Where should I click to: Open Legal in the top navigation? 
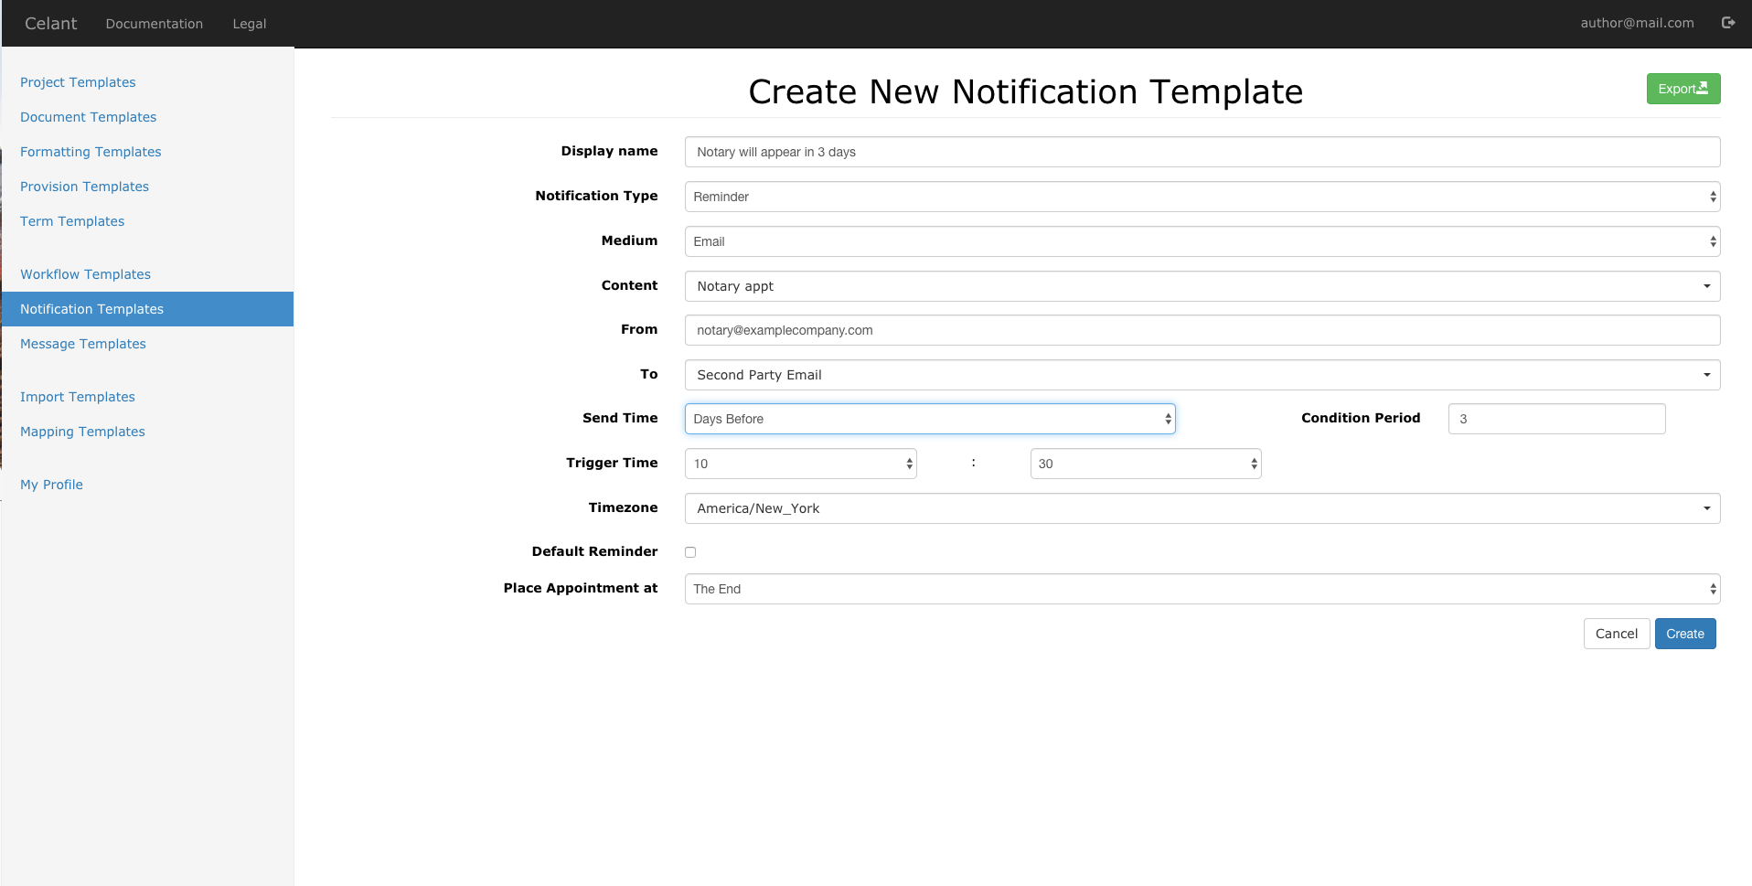[249, 24]
